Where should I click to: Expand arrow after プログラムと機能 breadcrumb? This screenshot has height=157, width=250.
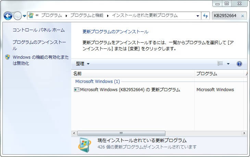(x=108, y=16)
